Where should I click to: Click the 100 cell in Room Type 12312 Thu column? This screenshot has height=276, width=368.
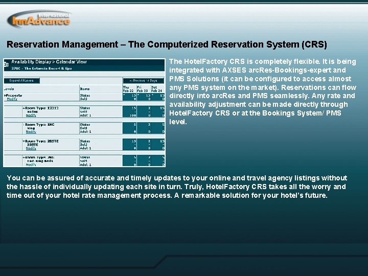[133, 115]
